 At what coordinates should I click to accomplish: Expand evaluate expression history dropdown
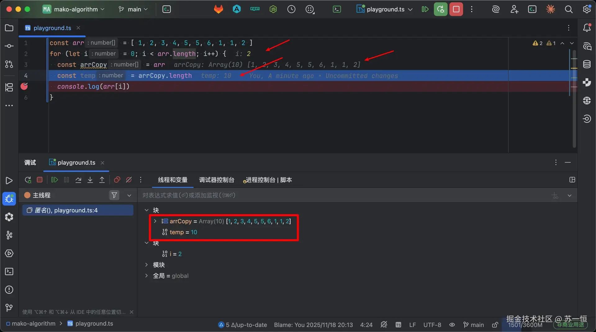(570, 196)
